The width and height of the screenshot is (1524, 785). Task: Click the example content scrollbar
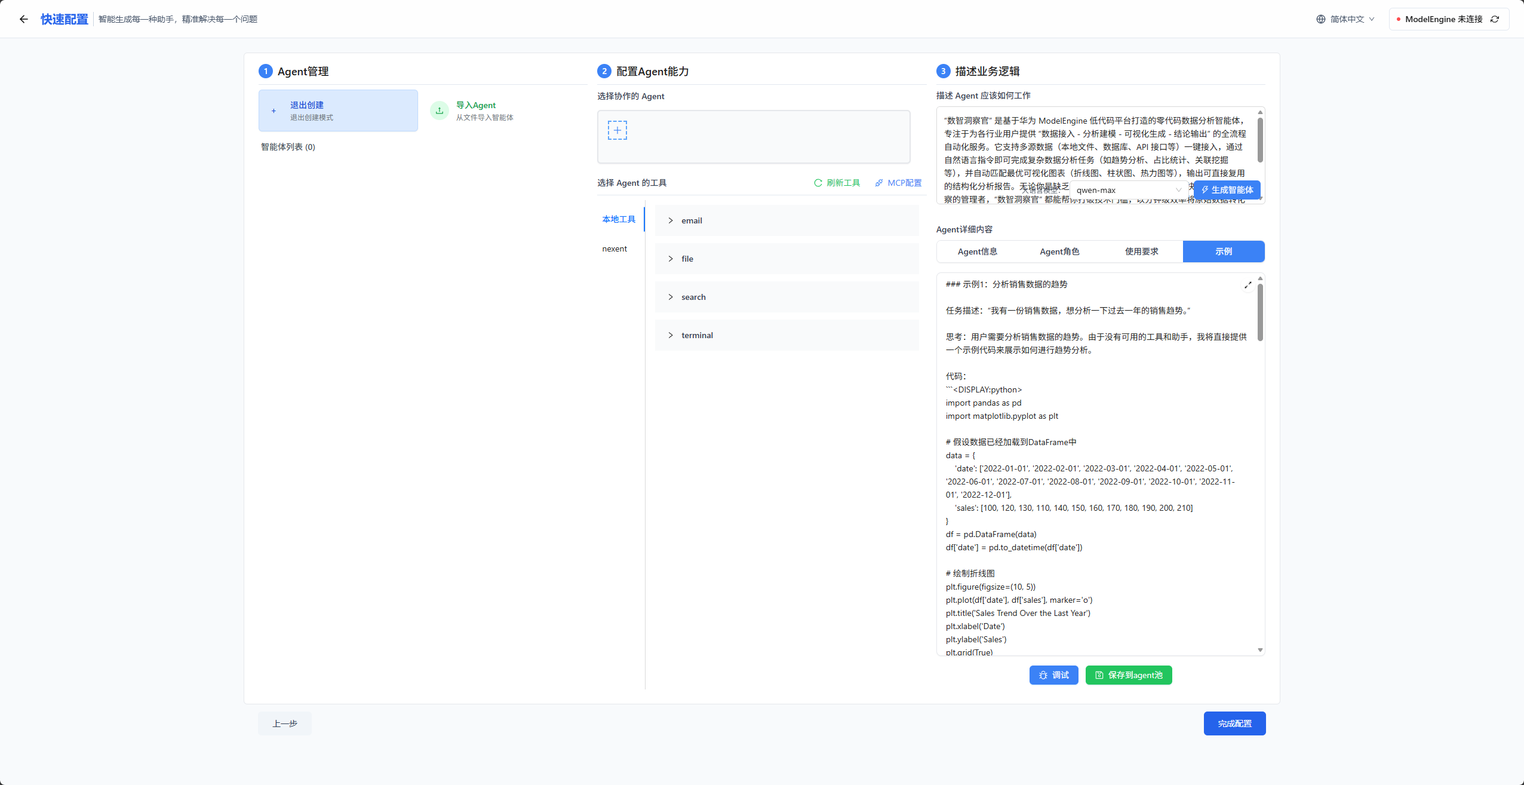1260,314
